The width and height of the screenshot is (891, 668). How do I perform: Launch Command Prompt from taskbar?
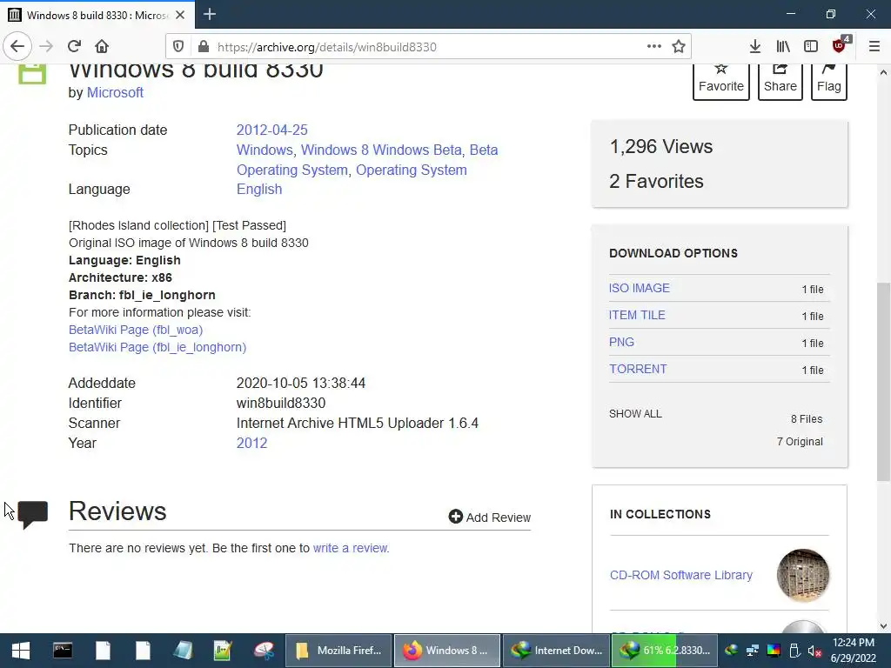tap(63, 651)
